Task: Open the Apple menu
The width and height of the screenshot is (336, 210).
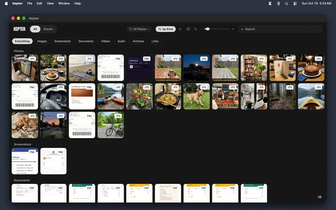Action: tap(6, 3)
